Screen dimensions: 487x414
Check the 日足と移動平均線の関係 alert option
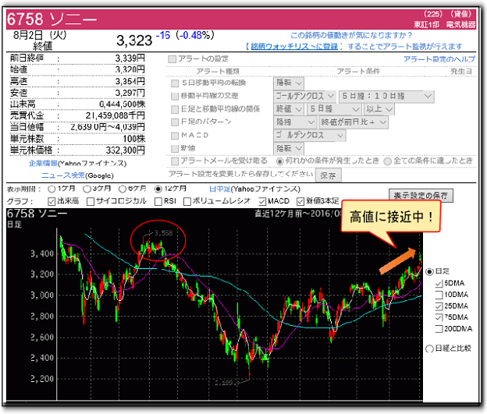coord(175,109)
